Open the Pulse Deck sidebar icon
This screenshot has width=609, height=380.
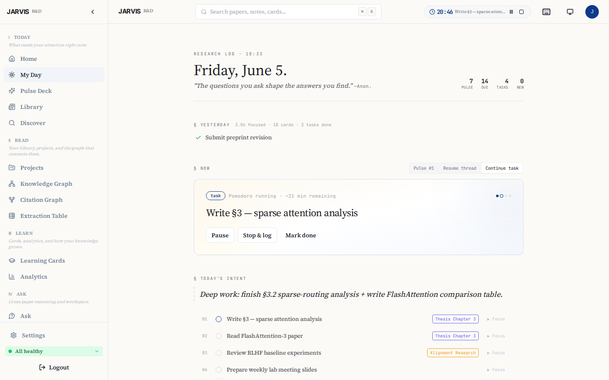tap(12, 91)
